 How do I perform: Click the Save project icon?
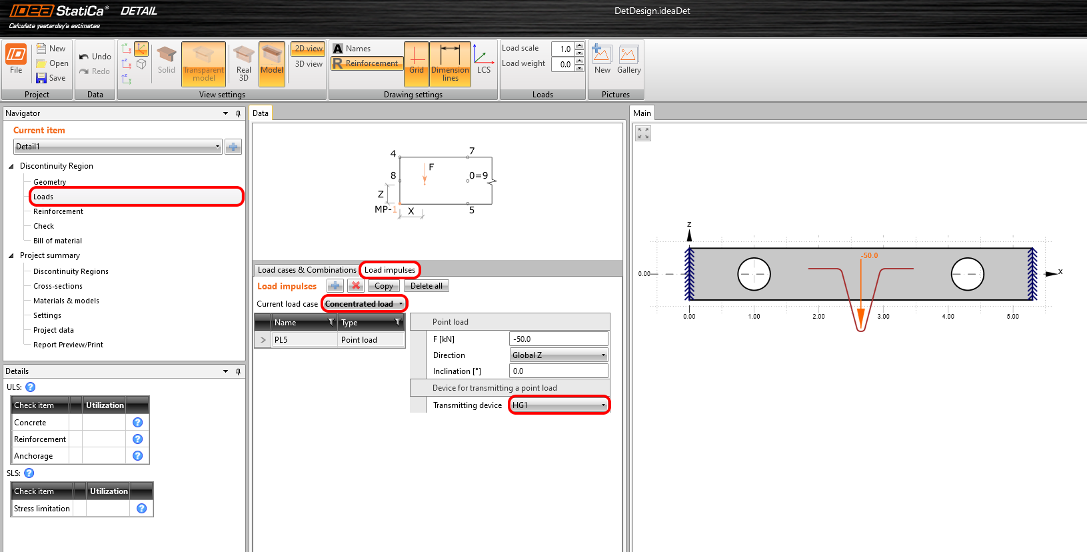pos(41,78)
